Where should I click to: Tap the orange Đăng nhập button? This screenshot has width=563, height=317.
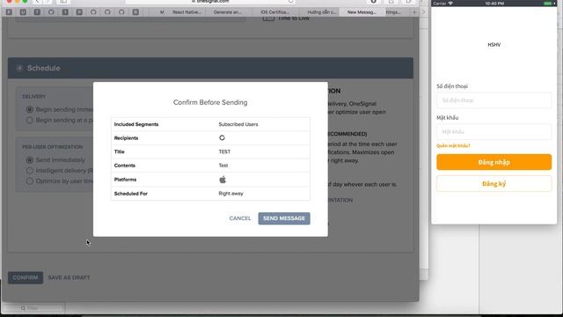494,162
